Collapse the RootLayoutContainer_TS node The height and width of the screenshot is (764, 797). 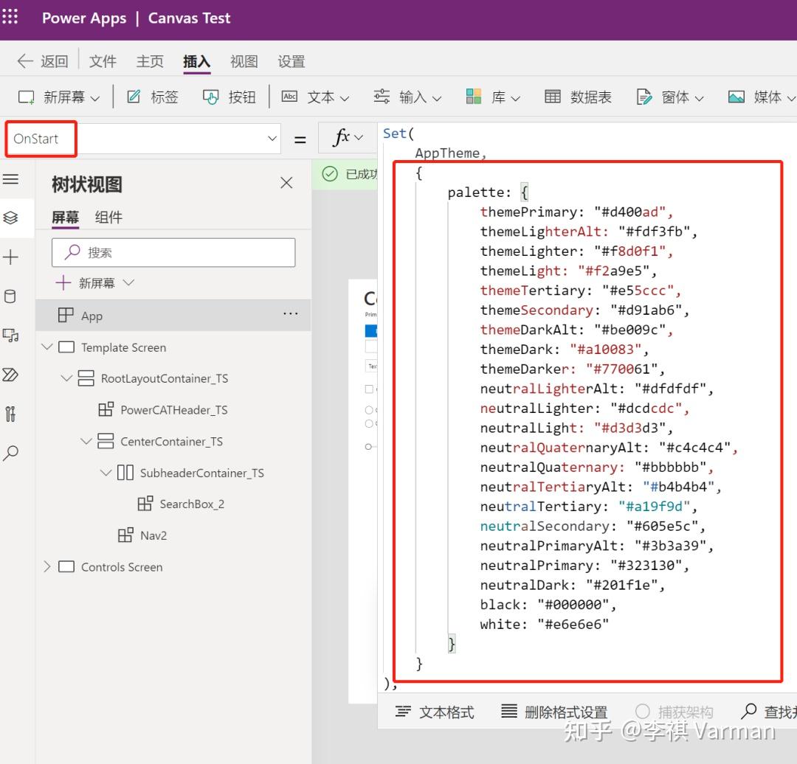click(65, 378)
